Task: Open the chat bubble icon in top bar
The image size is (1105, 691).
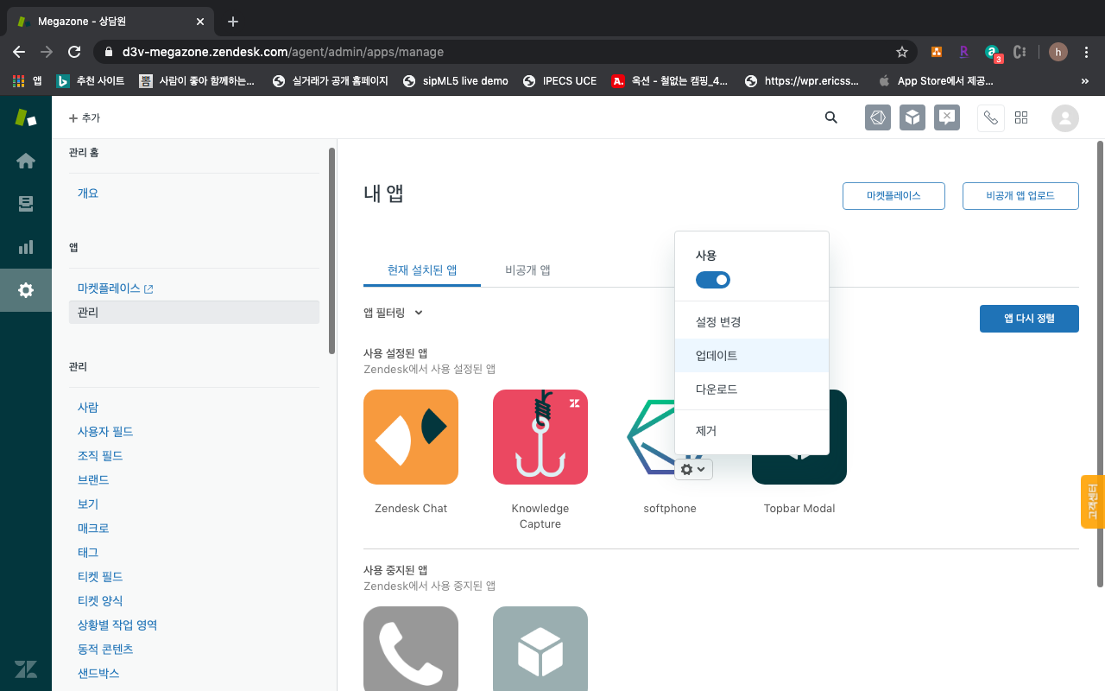Action: pos(947,118)
